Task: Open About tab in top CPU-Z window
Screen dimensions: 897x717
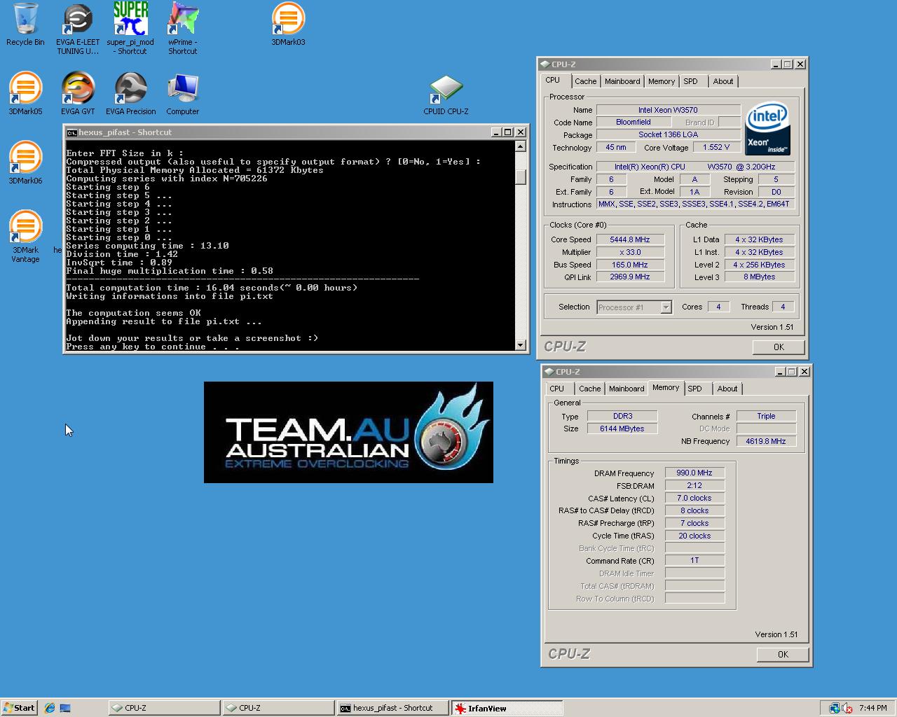Action: [x=723, y=82]
